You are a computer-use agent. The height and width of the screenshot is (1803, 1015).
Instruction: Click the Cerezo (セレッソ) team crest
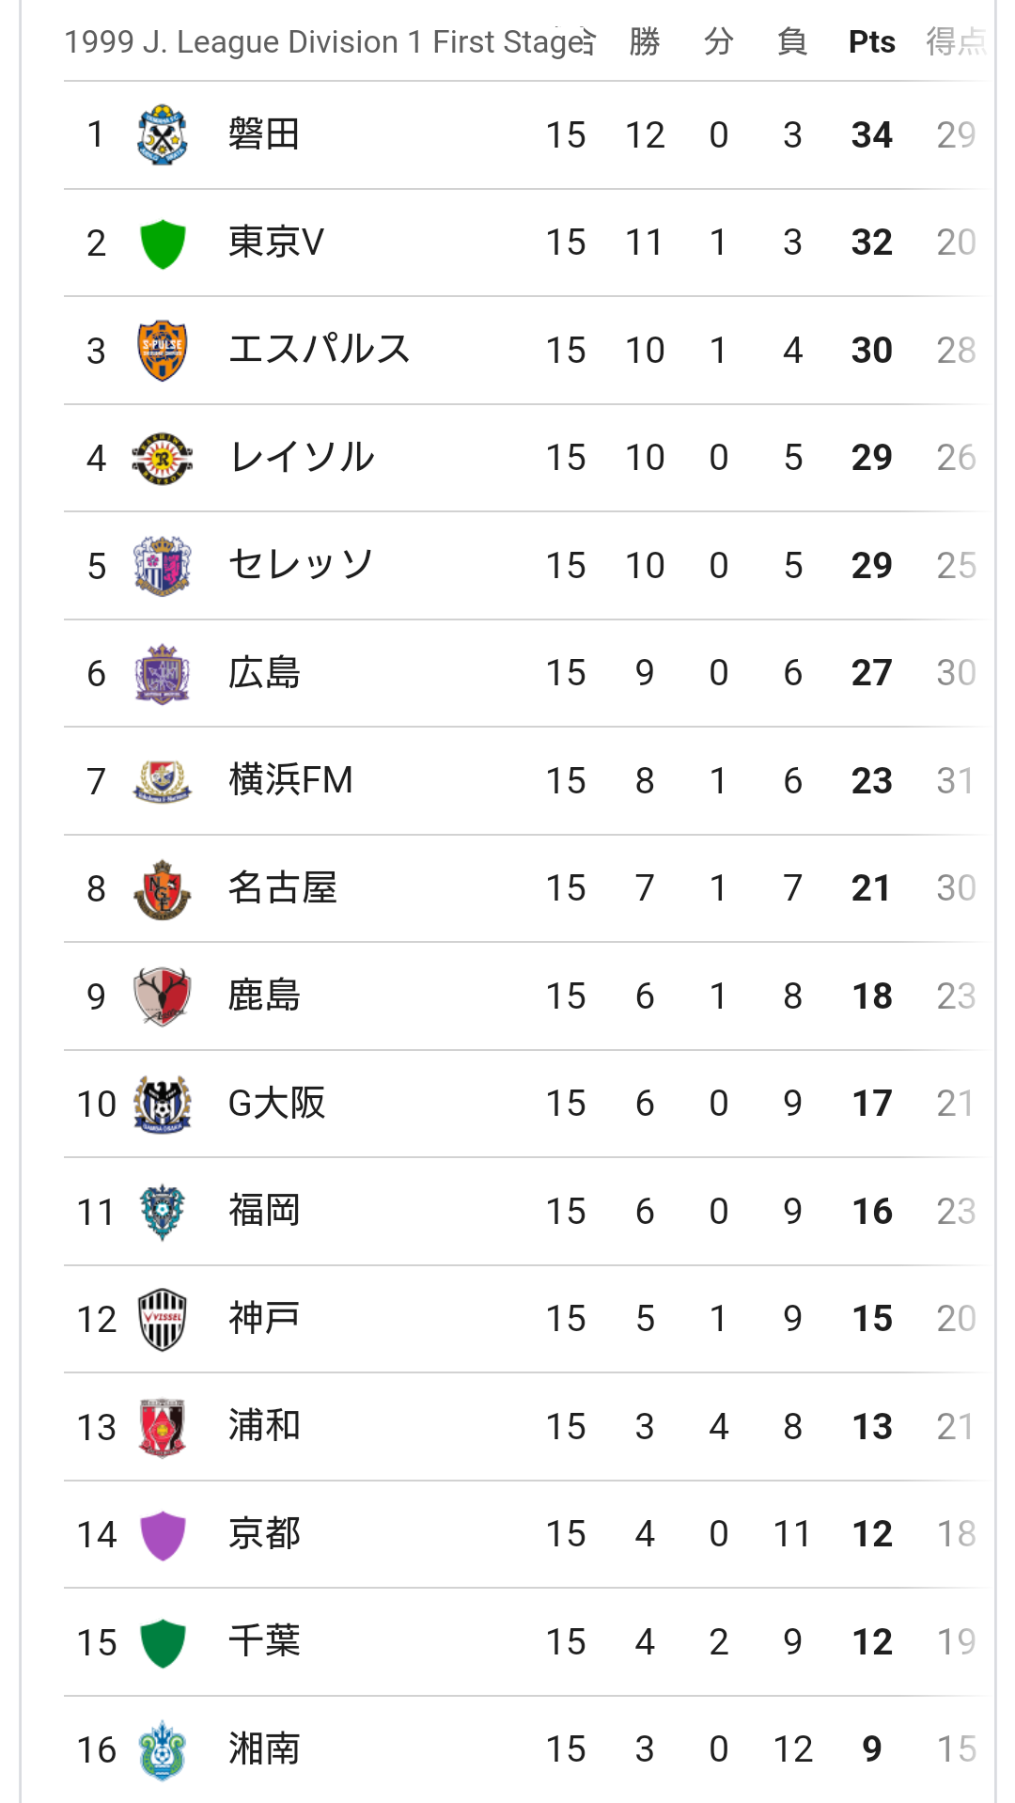pos(163,566)
